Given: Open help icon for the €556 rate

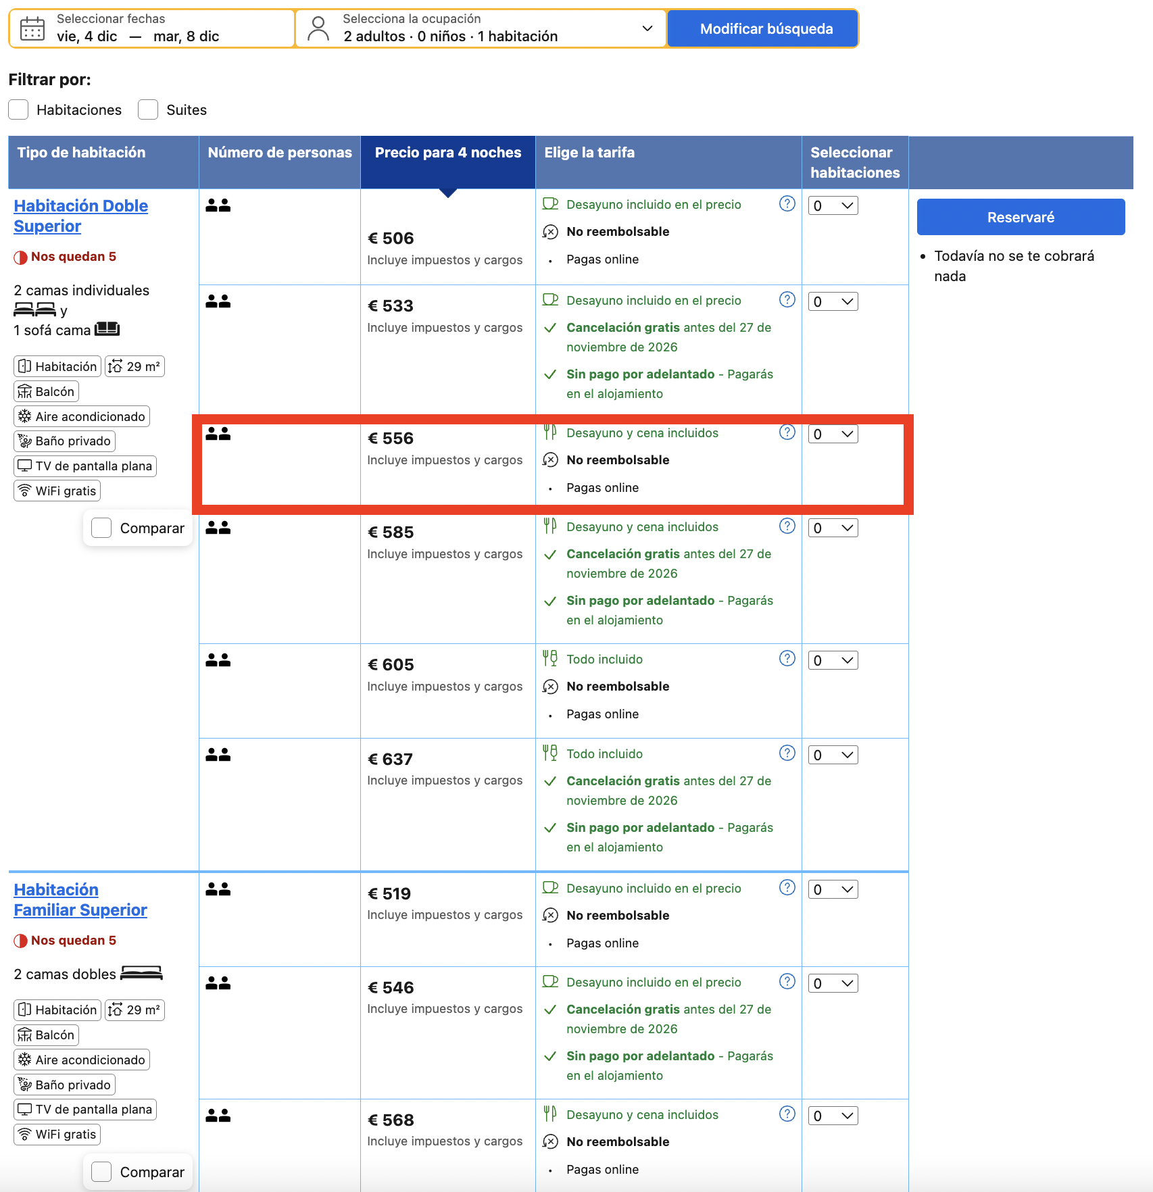Looking at the screenshot, I should click(x=787, y=432).
